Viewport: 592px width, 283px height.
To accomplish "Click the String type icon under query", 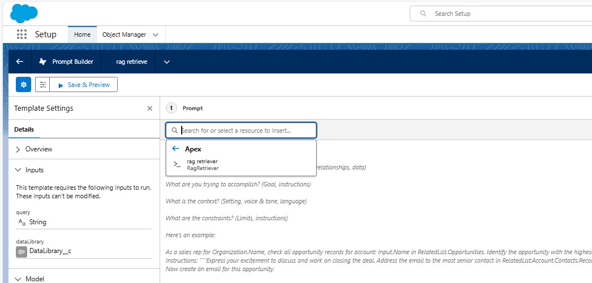I will coord(22,223).
